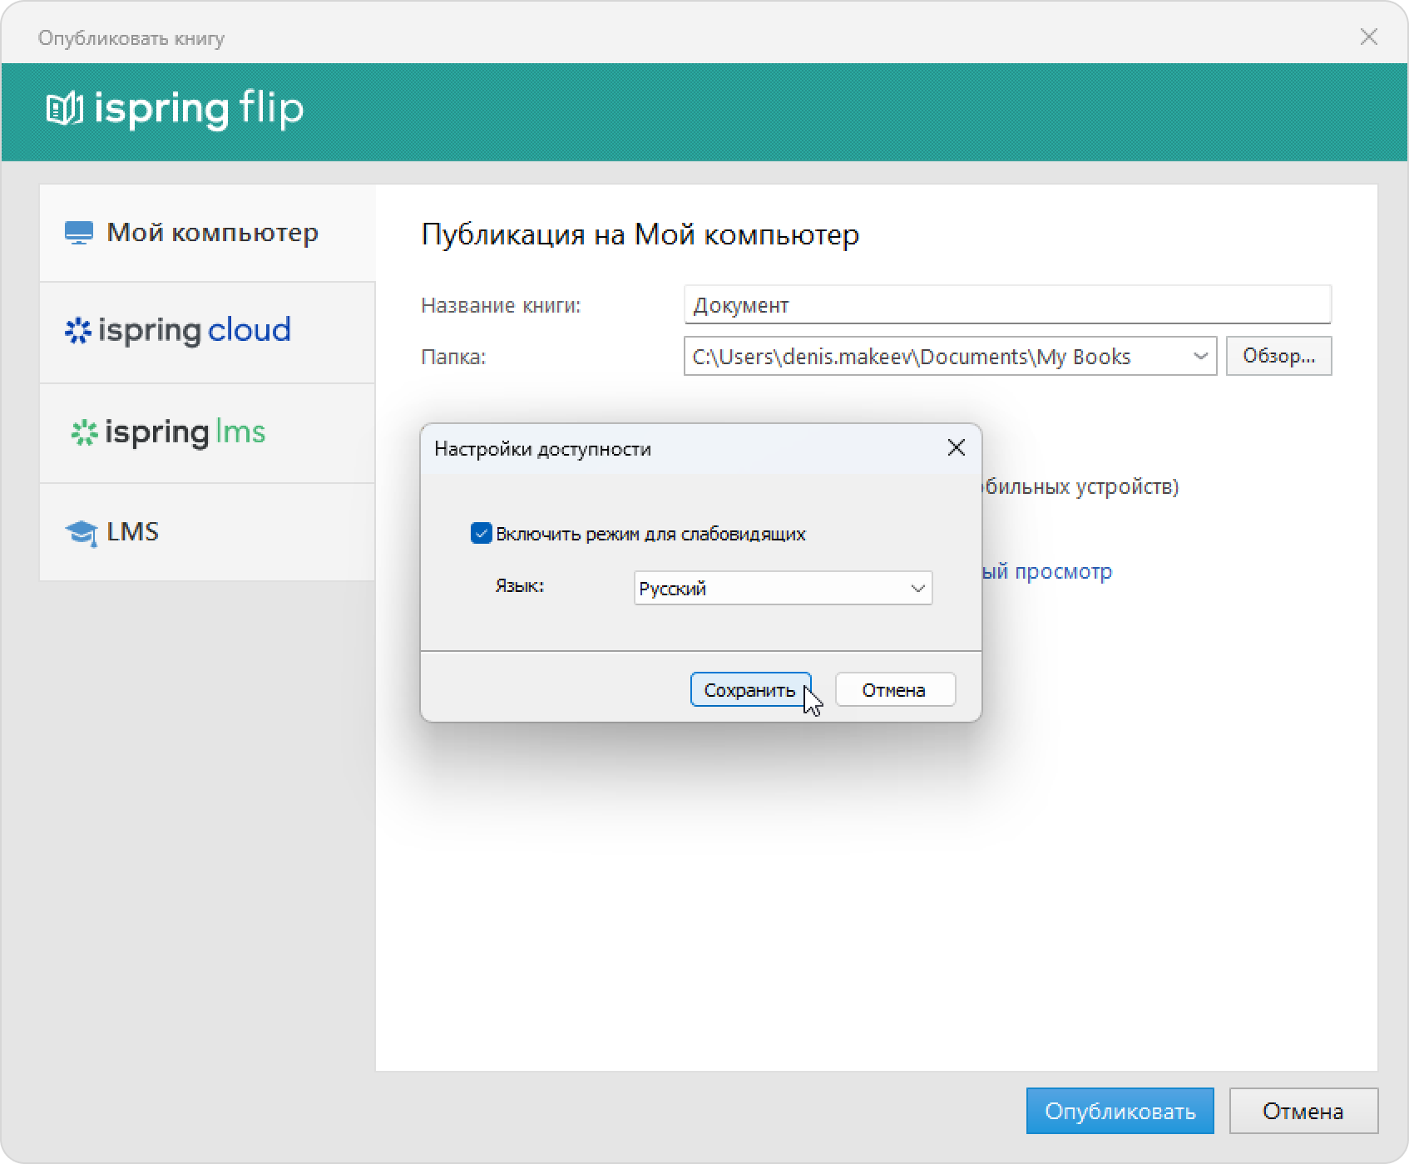Uncheck Включить режим для слабовидящих checkbox
The width and height of the screenshot is (1409, 1164).
click(x=482, y=533)
